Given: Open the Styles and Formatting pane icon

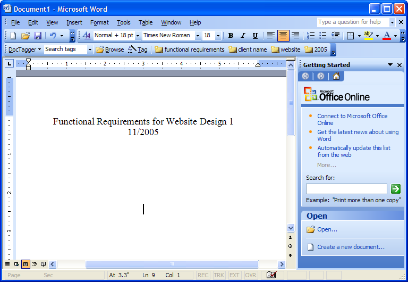Looking at the screenshot, I should [87, 36].
